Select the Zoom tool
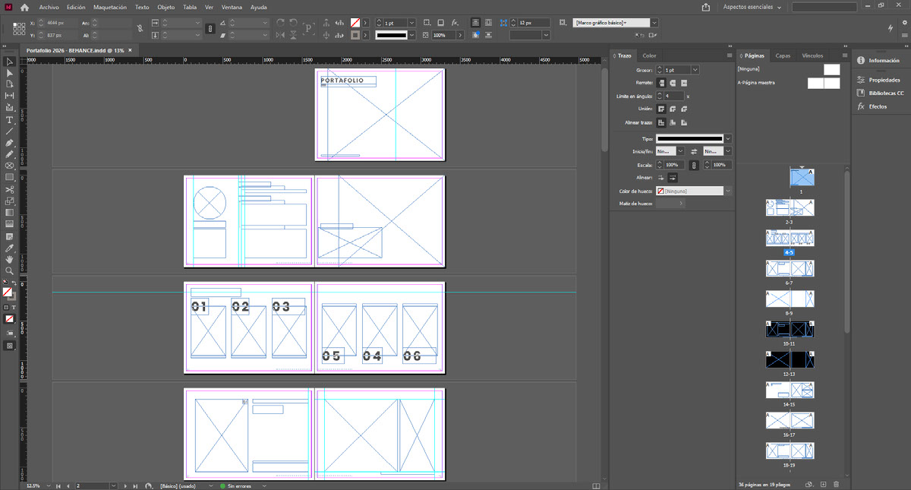Image resolution: width=911 pixels, height=490 pixels. coord(10,270)
